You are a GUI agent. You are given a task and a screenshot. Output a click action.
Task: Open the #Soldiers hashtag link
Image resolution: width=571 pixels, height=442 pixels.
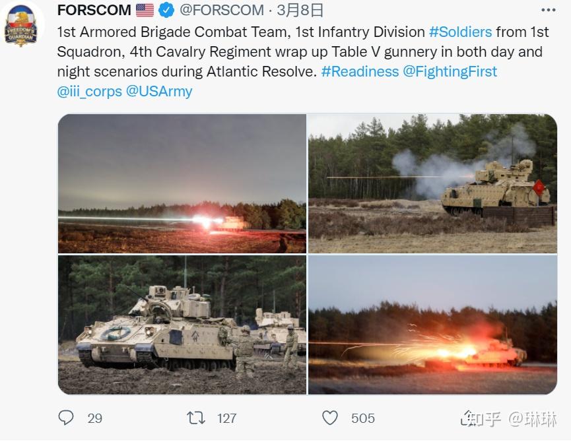pyautogui.click(x=460, y=32)
